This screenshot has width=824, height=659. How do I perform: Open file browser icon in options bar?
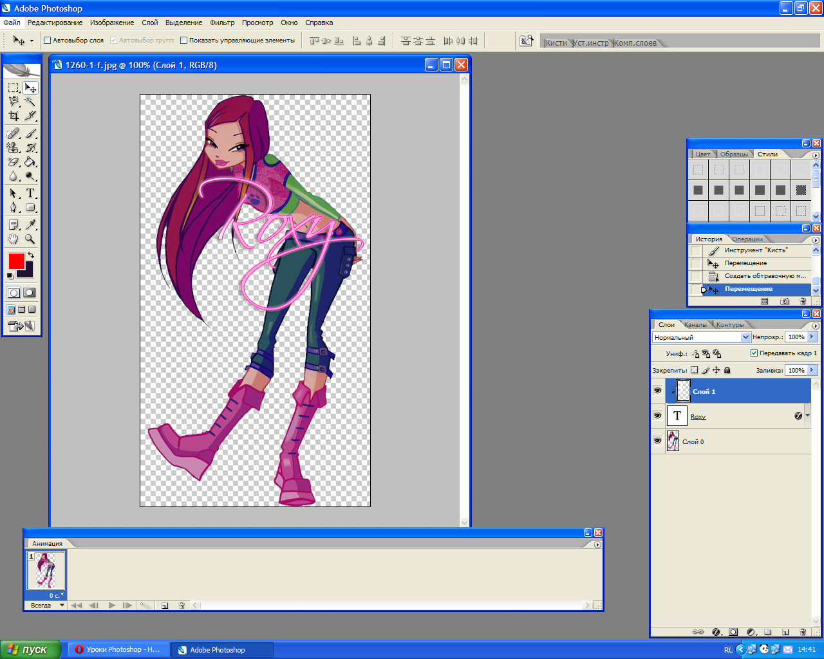pyautogui.click(x=527, y=41)
